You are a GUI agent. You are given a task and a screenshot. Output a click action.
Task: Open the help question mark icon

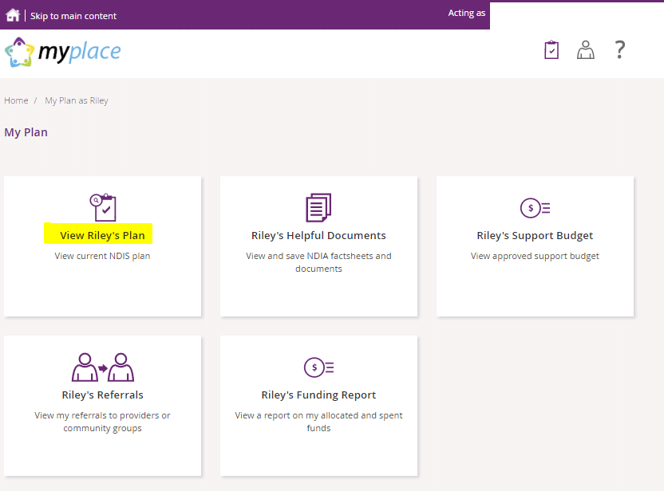[x=620, y=49]
